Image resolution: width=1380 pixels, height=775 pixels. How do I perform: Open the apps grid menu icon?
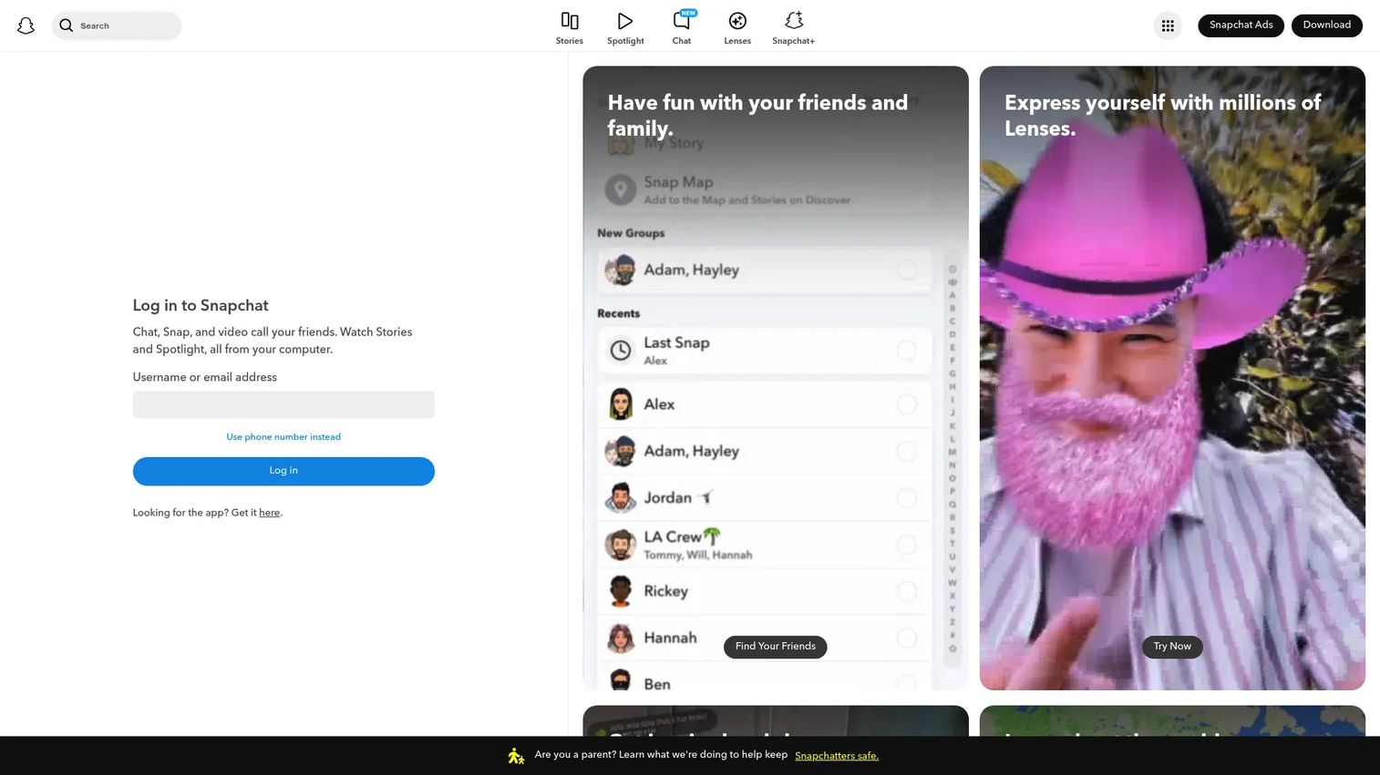pos(1168,25)
